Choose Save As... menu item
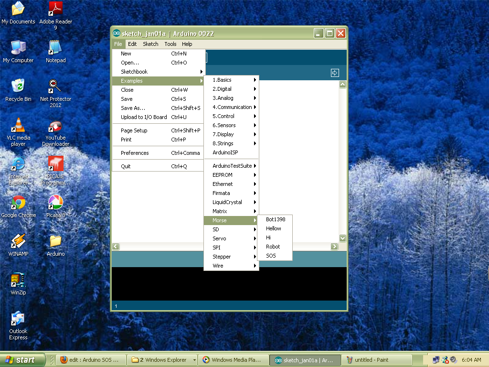This screenshot has height=367, width=489. pyautogui.click(x=159, y=108)
